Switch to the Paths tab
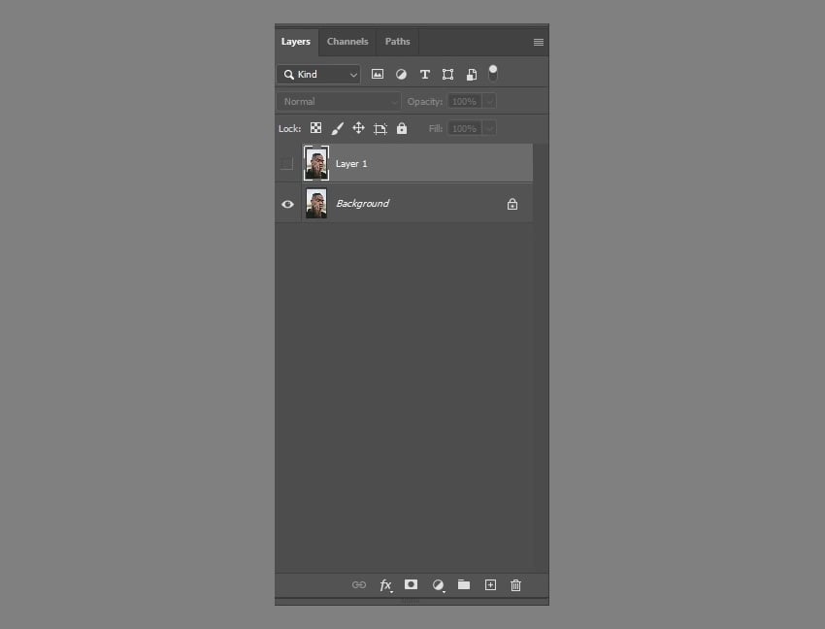Image resolution: width=825 pixels, height=629 pixels. click(x=397, y=42)
